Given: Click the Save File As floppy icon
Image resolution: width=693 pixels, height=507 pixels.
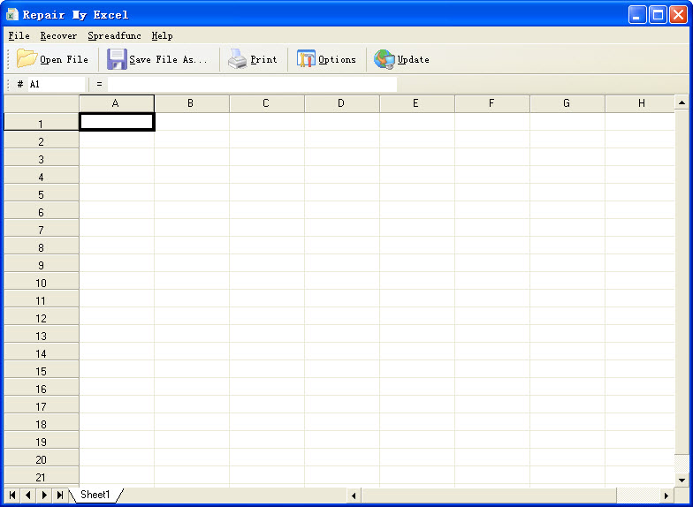Looking at the screenshot, I should click(117, 59).
